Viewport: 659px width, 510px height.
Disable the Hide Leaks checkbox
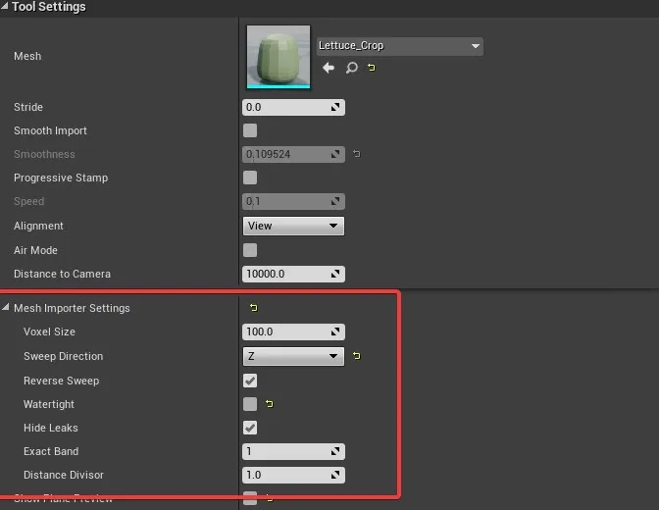(x=250, y=428)
